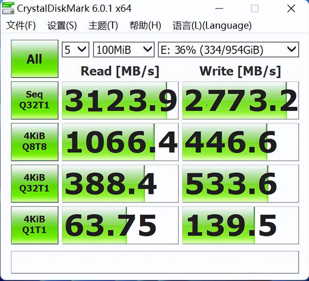
Task: Start the Seq Q32T1 test
Action: [x=35, y=100]
